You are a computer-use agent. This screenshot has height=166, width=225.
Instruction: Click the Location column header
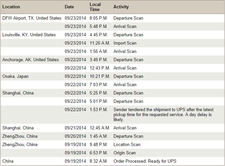tap(11, 7)
